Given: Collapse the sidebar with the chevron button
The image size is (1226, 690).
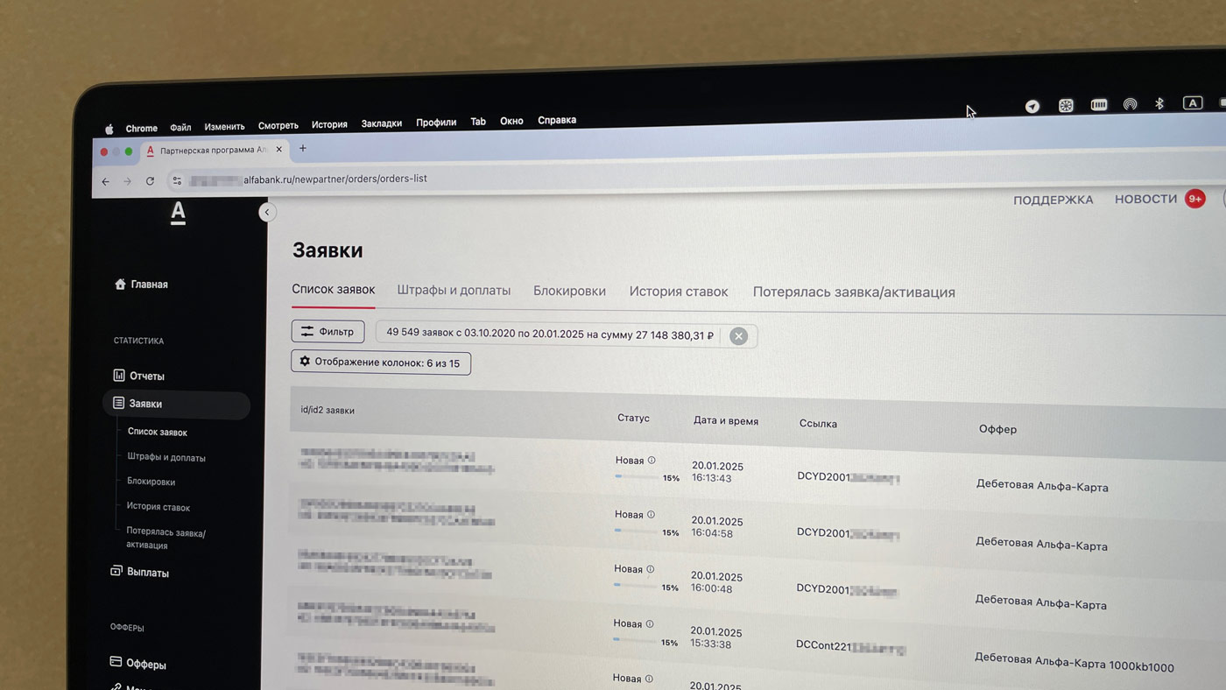Looking at the screenshot, I should point(267,212).
